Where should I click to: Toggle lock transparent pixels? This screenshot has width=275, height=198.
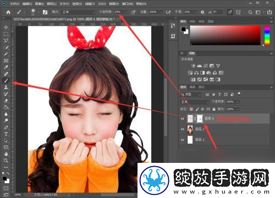[191, 109]
